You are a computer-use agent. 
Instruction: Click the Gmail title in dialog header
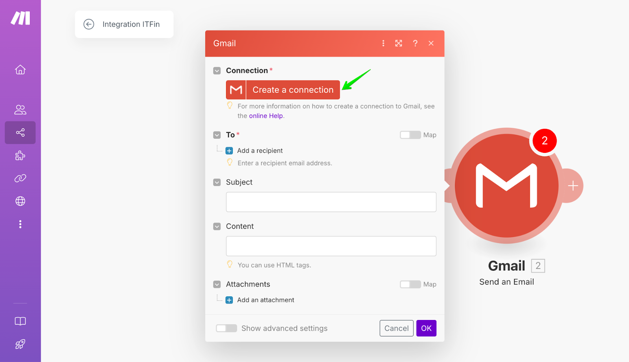pyautogui.click(x=224, y=43)
